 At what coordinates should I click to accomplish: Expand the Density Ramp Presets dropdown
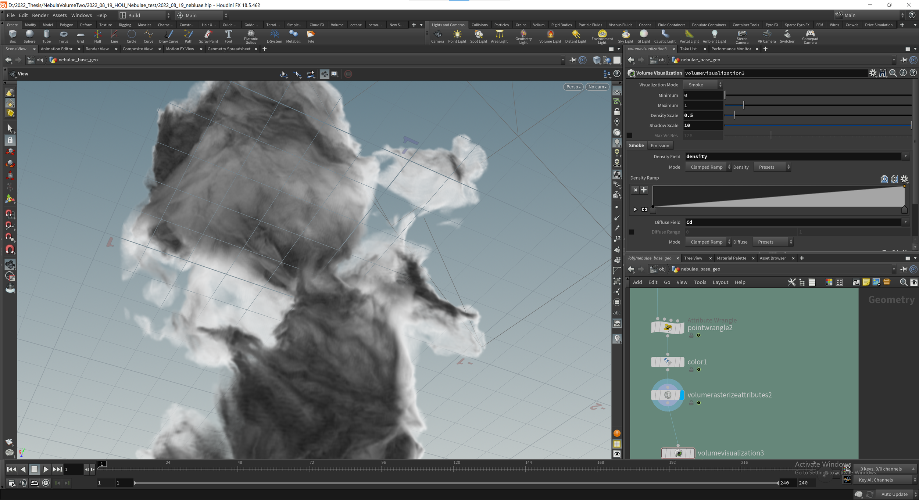(x=771, y=167)
